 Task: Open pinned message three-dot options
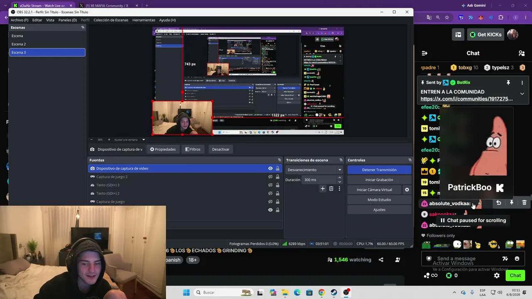(522, 83)
